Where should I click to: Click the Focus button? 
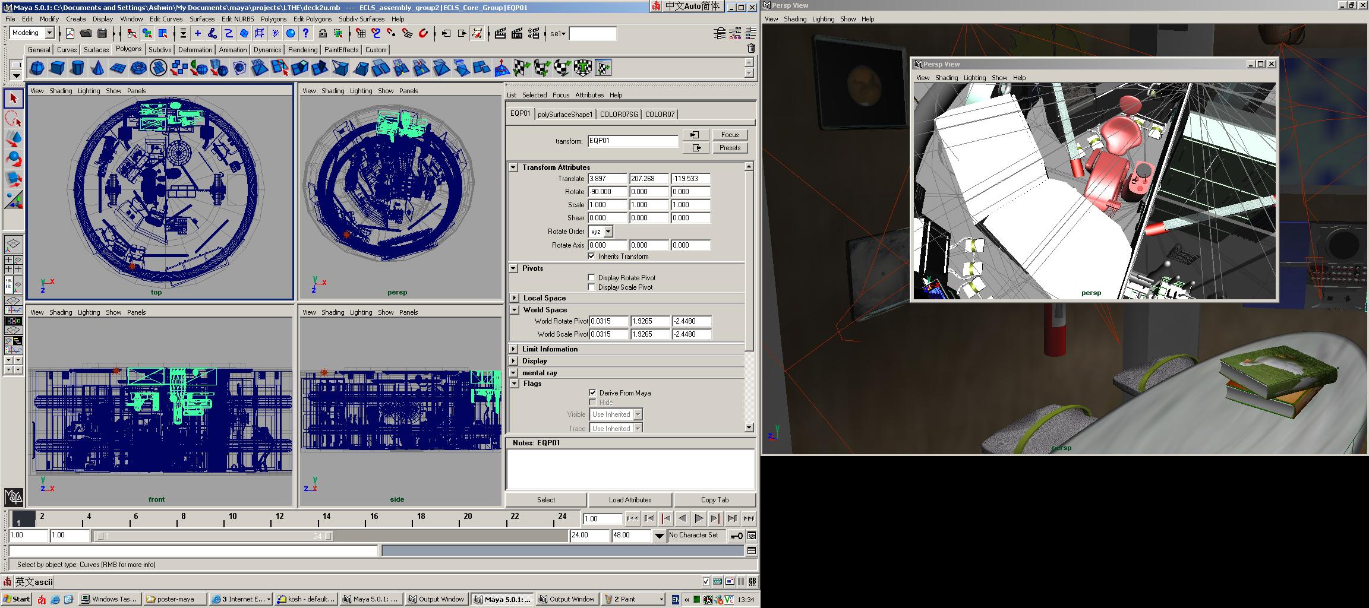730,135
